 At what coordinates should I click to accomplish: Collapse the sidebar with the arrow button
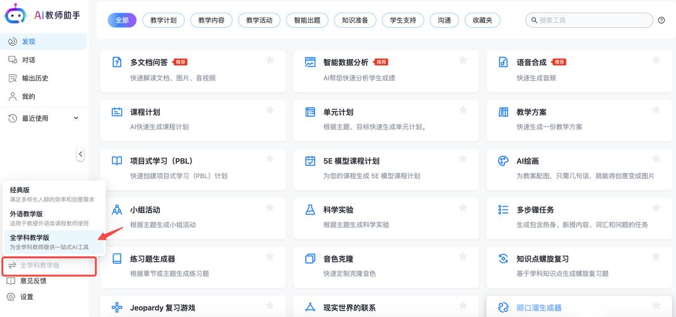[x=80, y=154]
